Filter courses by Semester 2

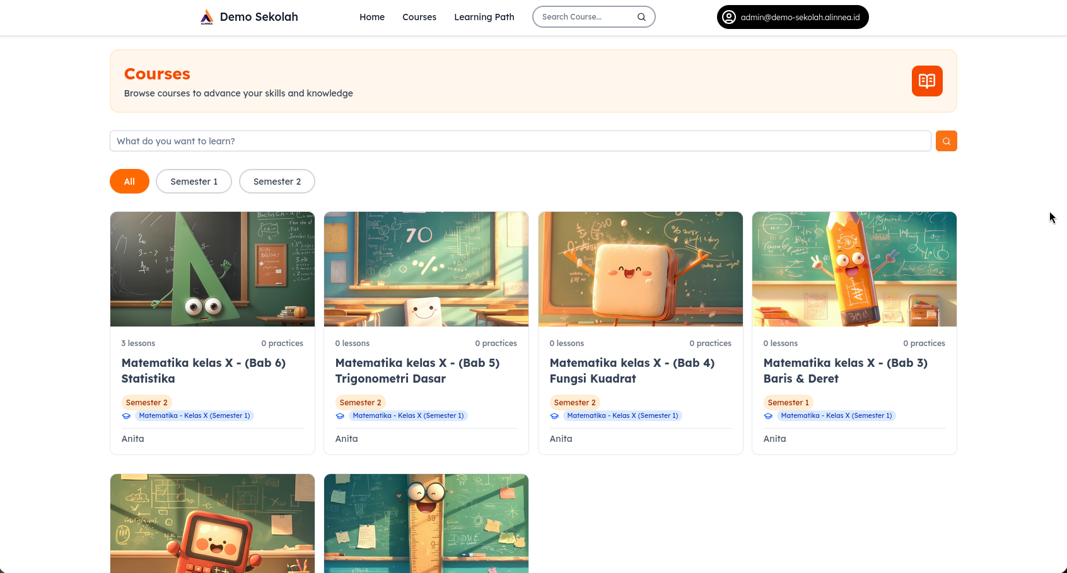pos(277,182)
